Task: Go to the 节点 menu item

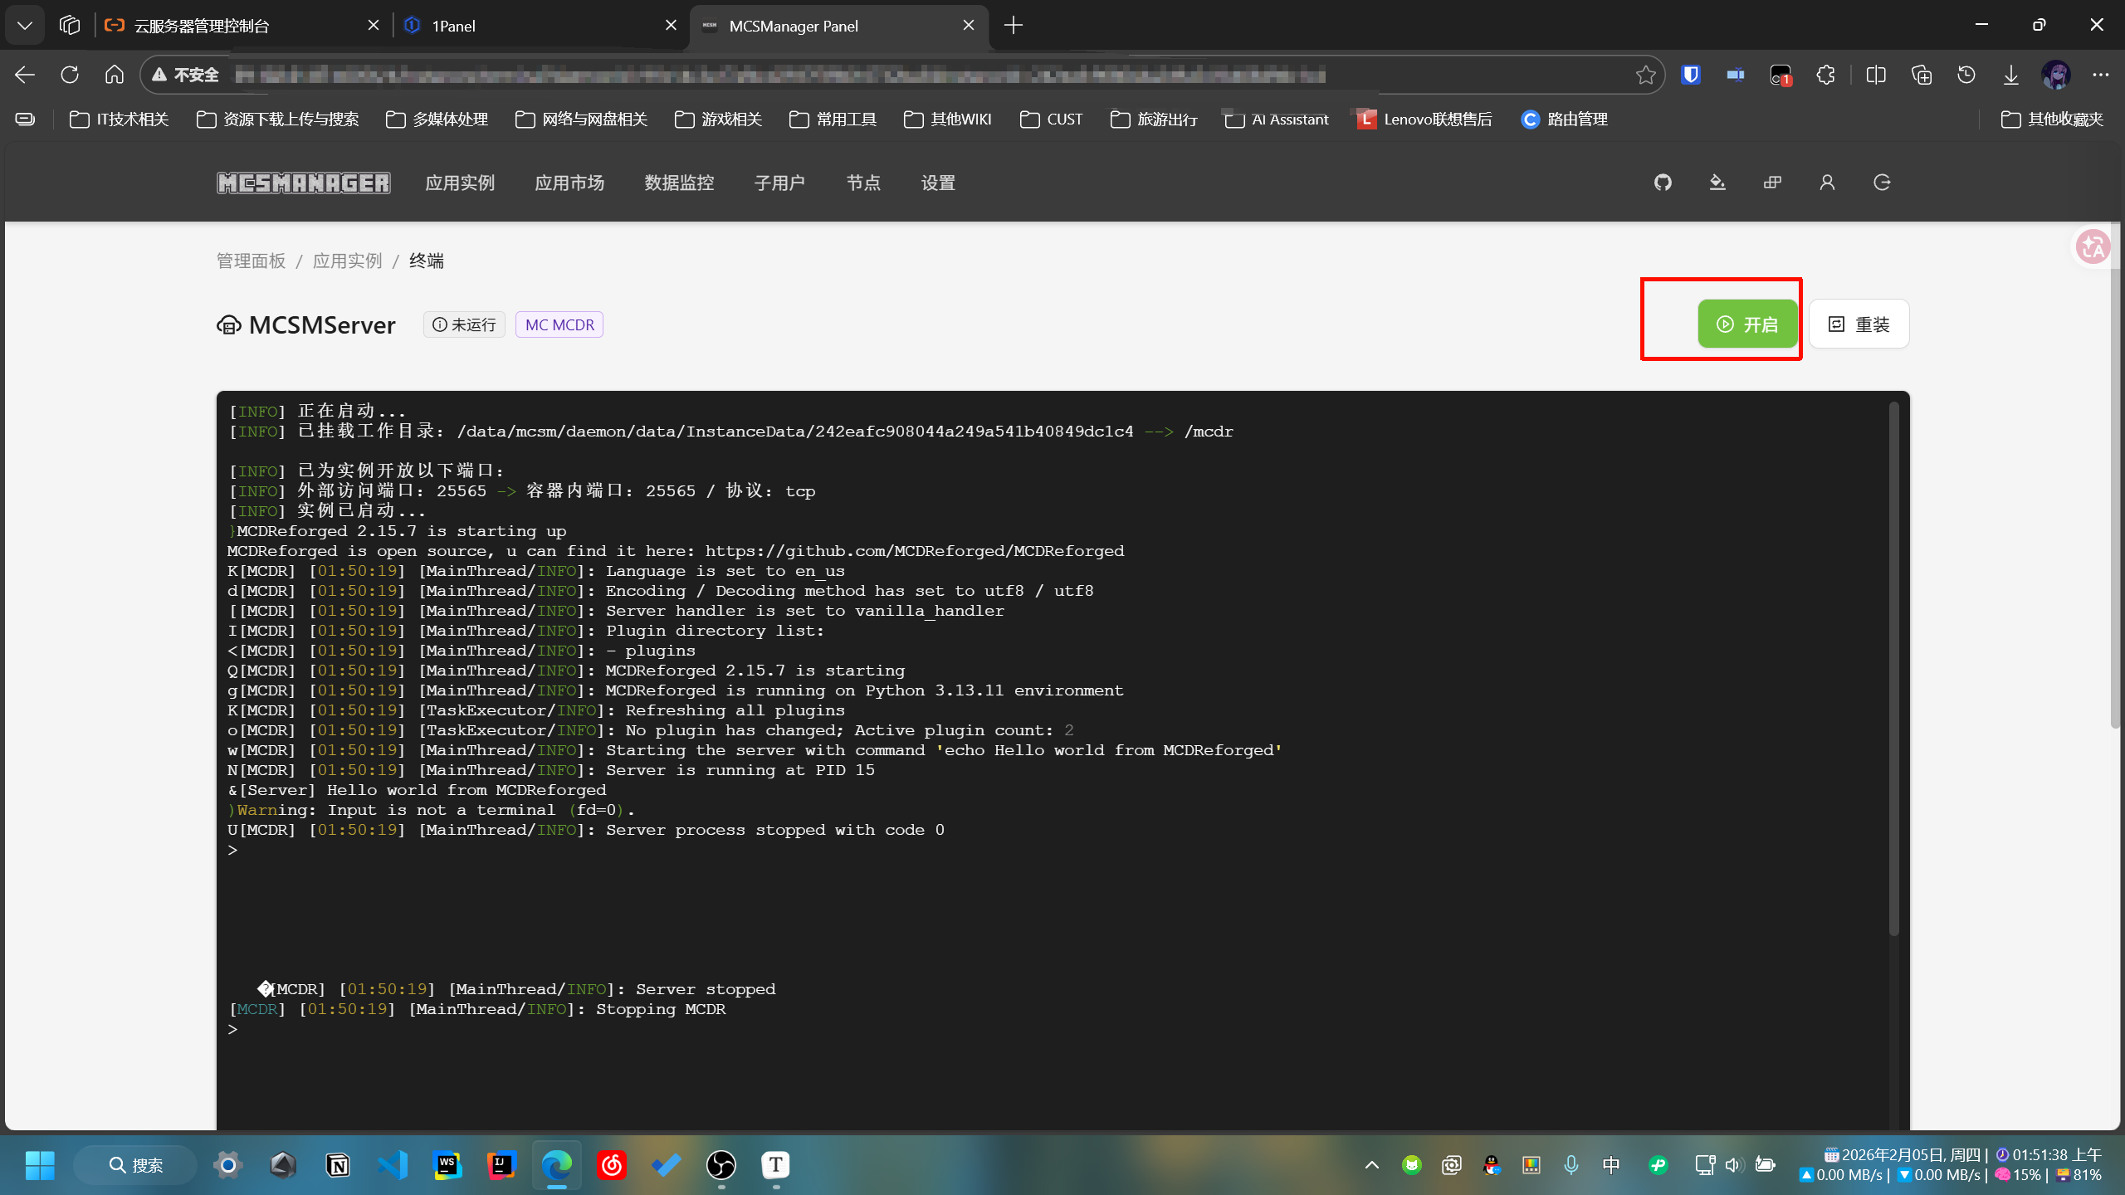Action: pos(863,183)
